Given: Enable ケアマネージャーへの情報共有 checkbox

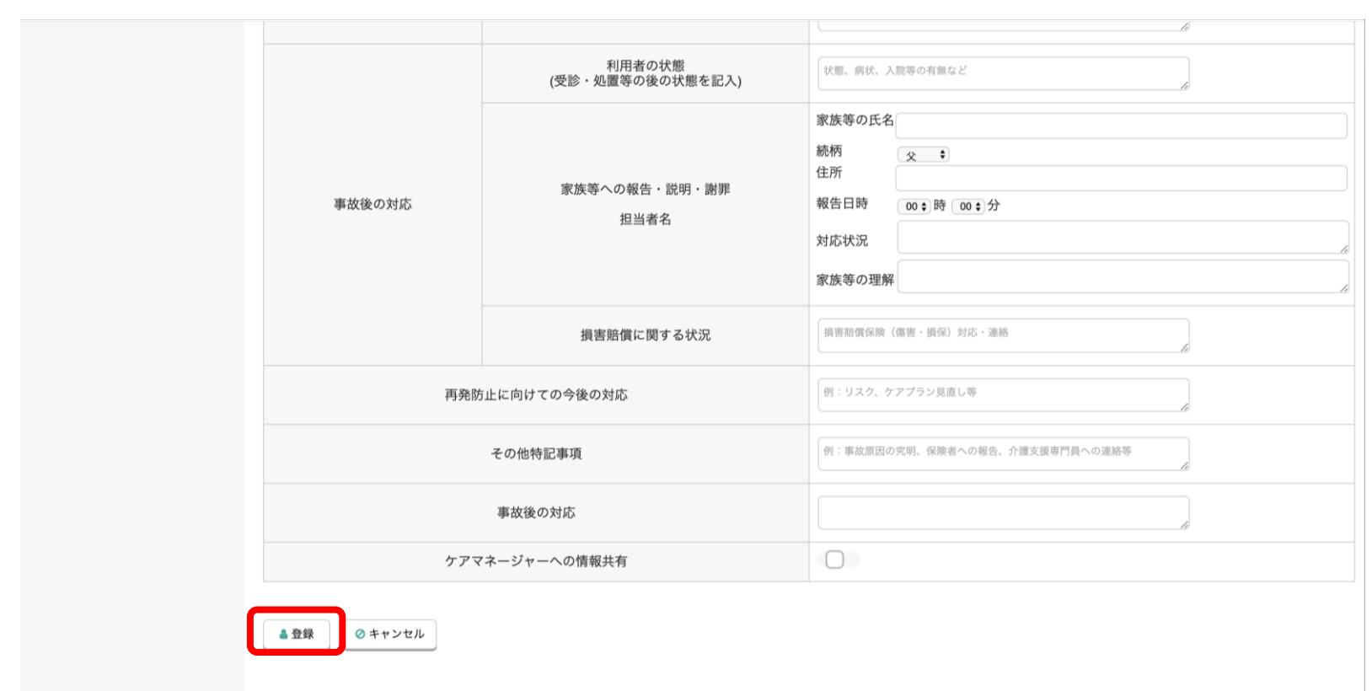Looking at the screenshot, I should click(x=834, y=560).
